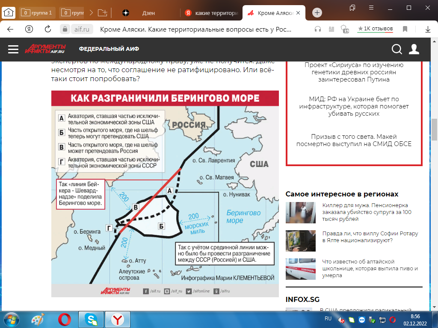Viewport: 438px width, 328px height.
Task: Listen to the page with headphones icon
Action: pyautogui.click(x=318, y=29)
